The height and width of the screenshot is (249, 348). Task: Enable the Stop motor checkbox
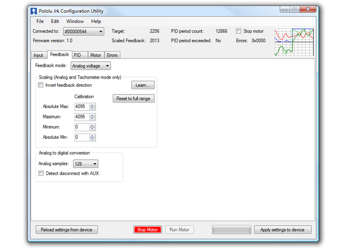click(239, 31)
